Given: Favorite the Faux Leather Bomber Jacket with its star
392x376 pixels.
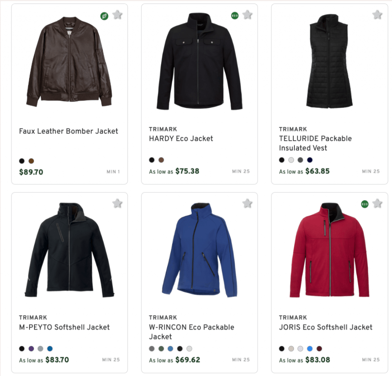Looking at the screenshot, I should (x=118, y=14).
